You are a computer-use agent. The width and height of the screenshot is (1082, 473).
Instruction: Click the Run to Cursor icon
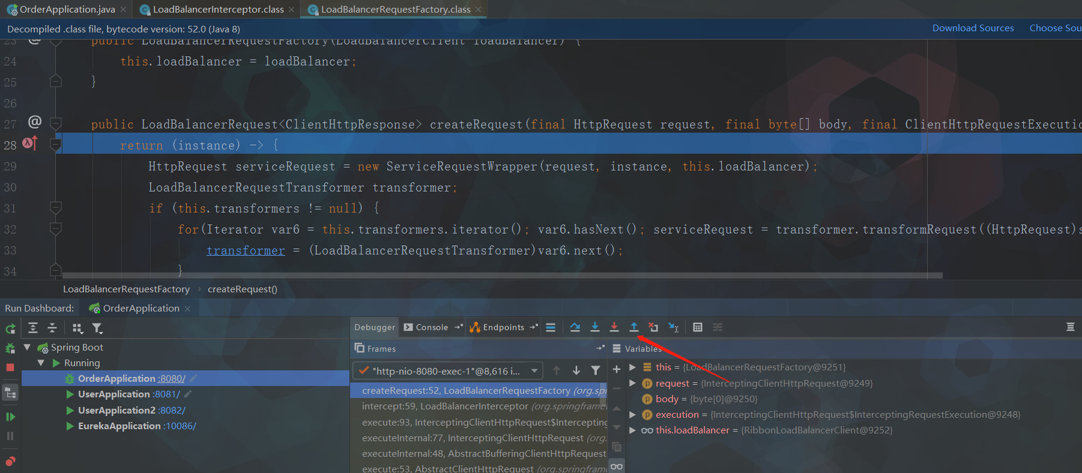(674, 327)
